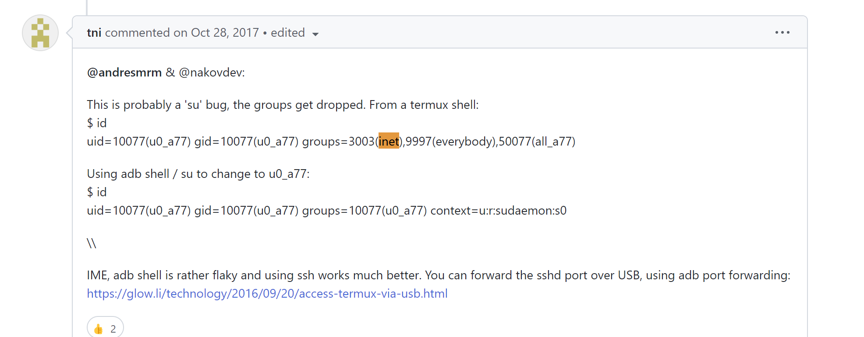Open the comment options three-dot menu
864x337 pixels.
(782, 33)
